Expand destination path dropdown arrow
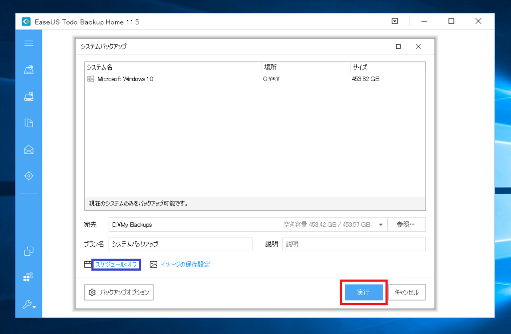This screenshot has width=511, height=334. [x=380, y=225]
